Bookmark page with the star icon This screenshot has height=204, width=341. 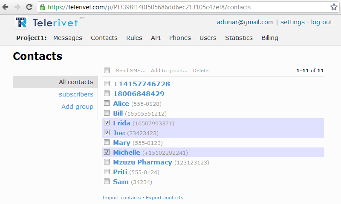334,7
